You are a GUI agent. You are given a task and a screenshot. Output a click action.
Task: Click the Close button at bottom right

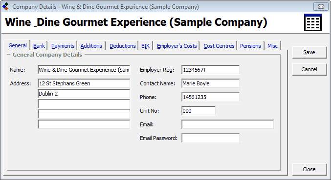pos(309,169)
